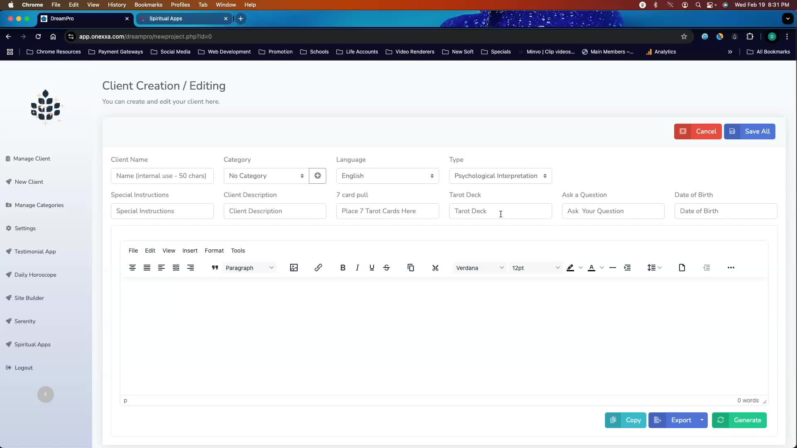Screen dimensions: 797x448
Task: Click the align right icon
Action: pyautogui.click(x=191, y=268)
